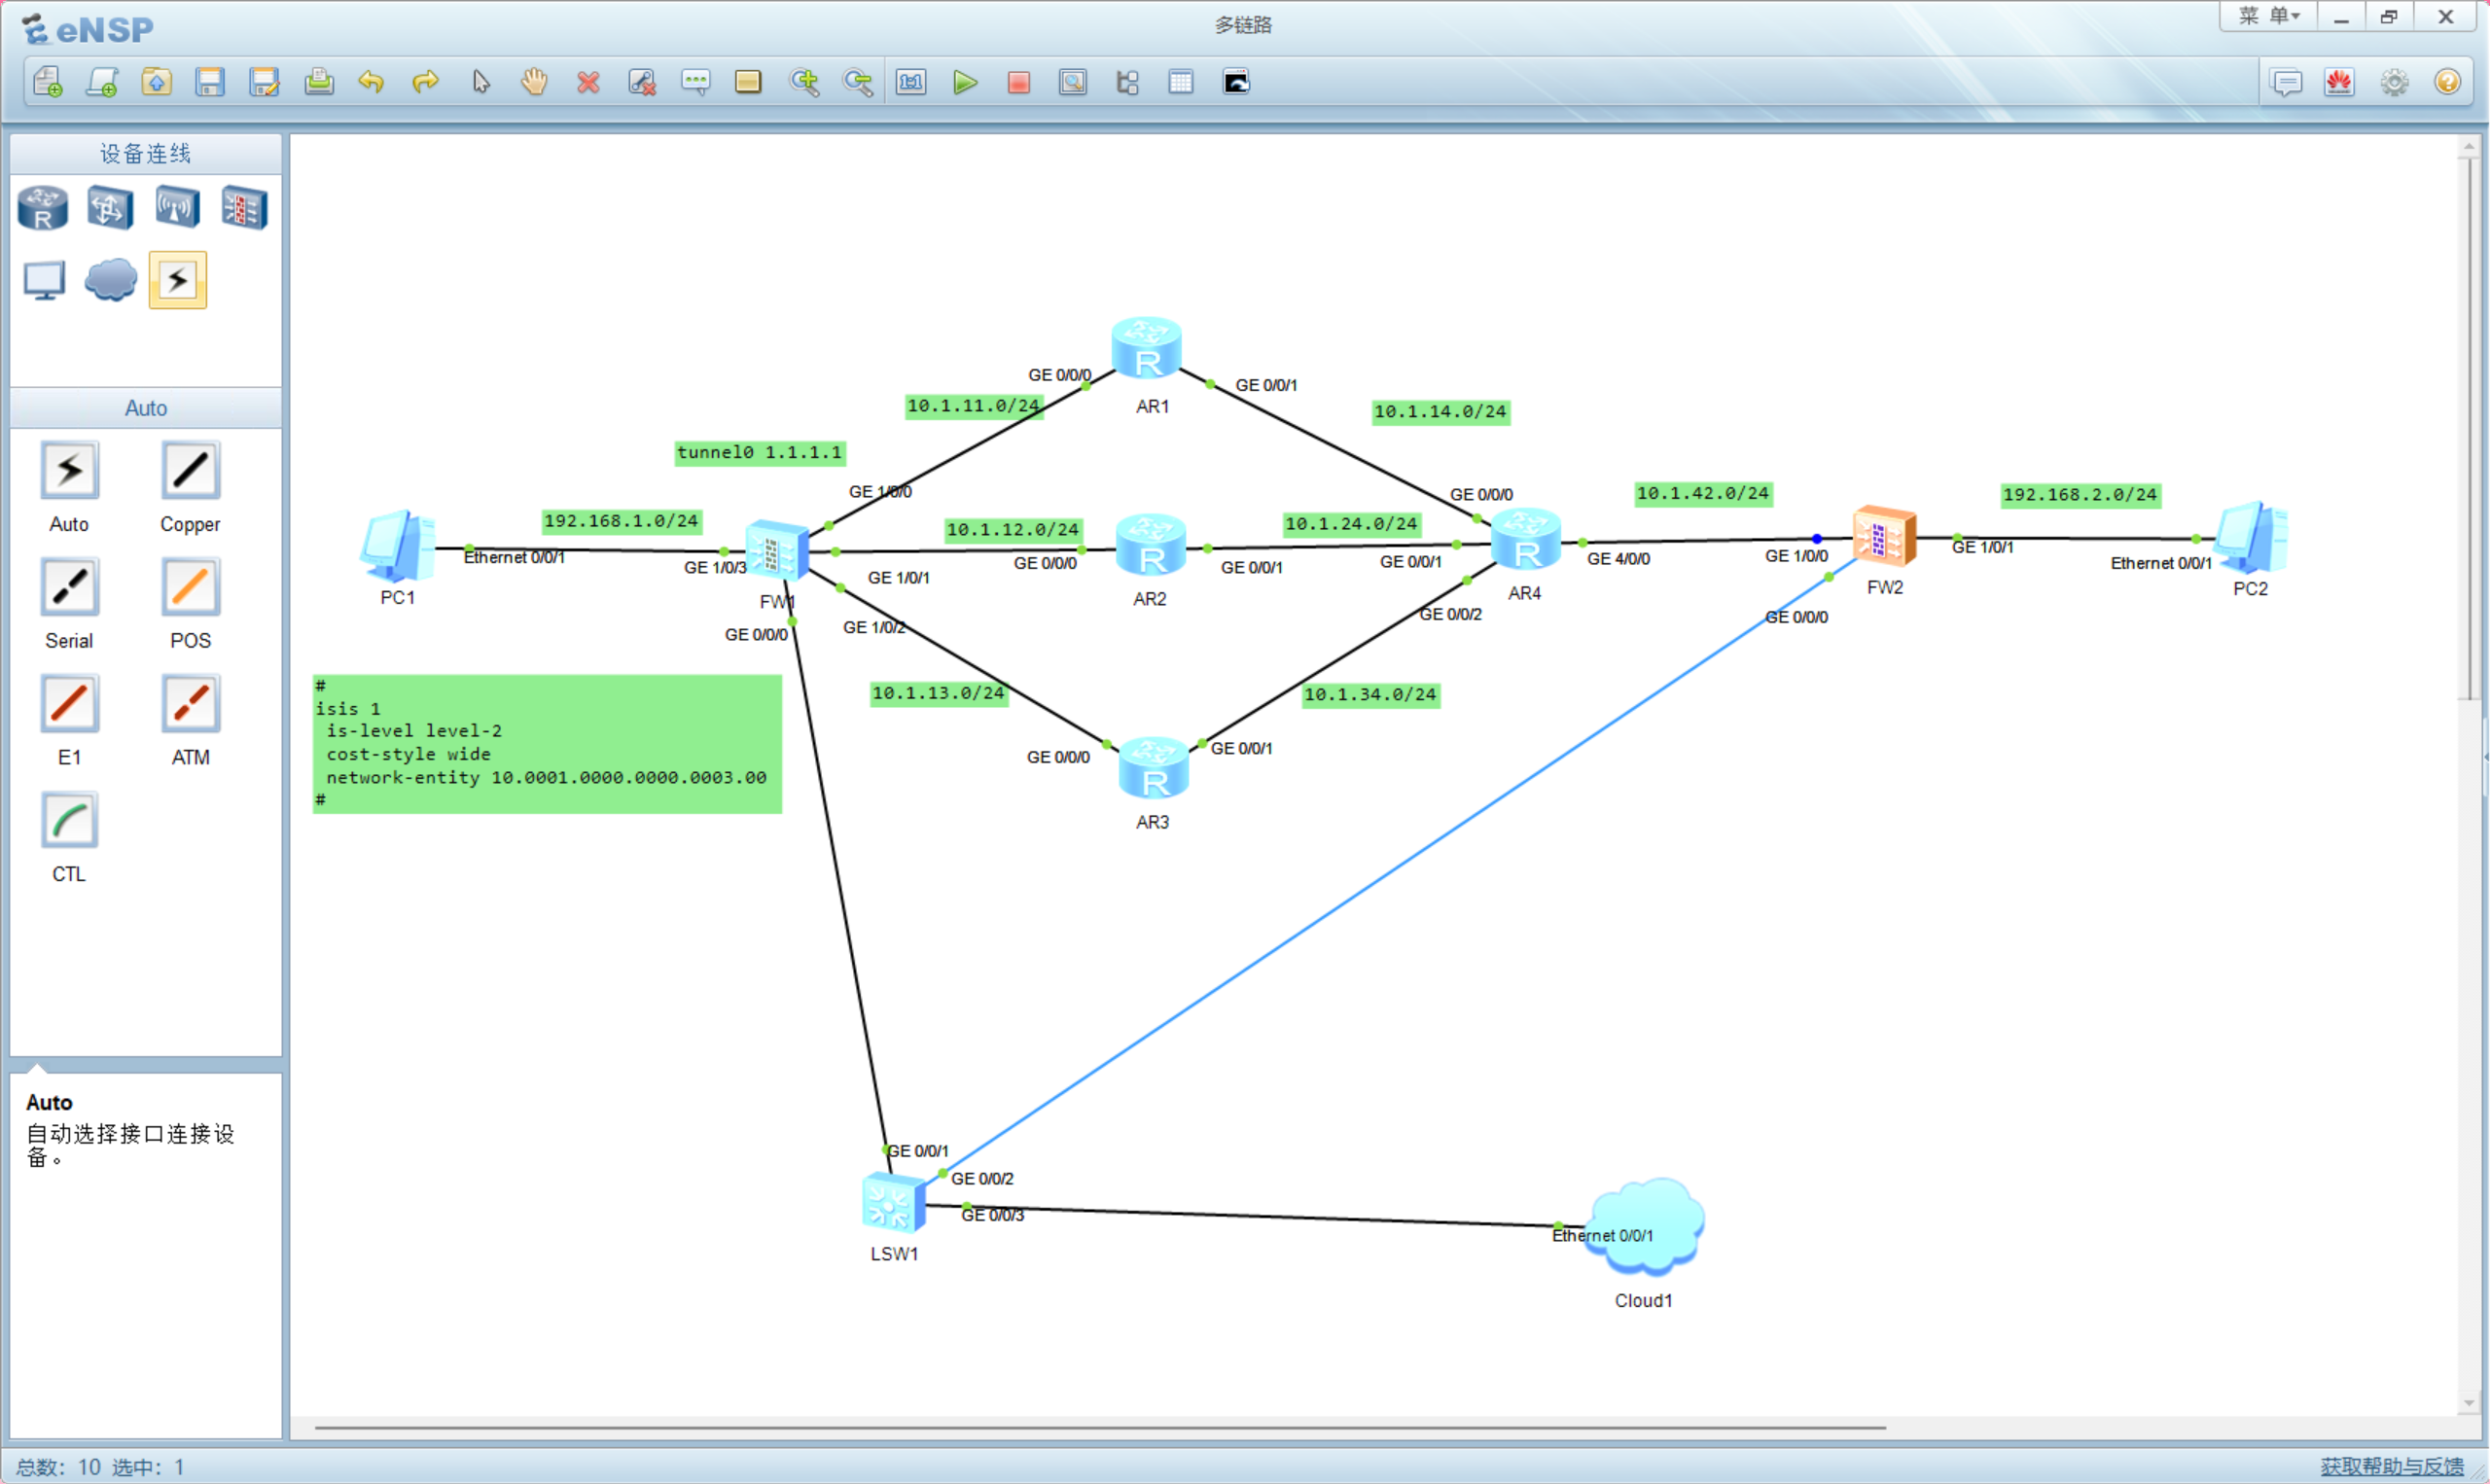The width and height of the screenshot is (2490, 1484).
Task: Click the 获取帮助与反馈 link
Action: pyautogui.click(x=2391, y=1466)
